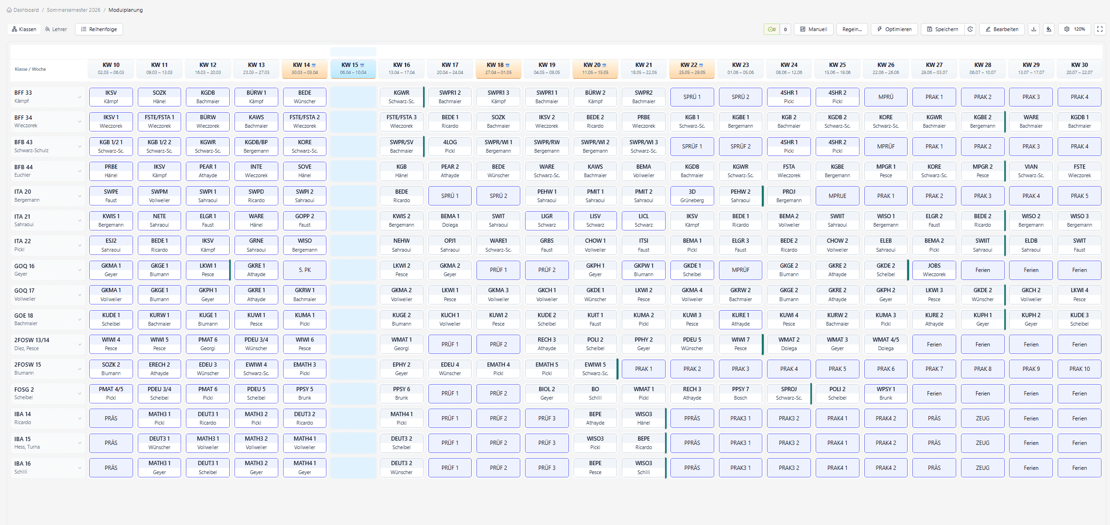The image size is (1110, 525).
Task: Switch to the Klassen view tab
Action: click(x=24, y=29)
